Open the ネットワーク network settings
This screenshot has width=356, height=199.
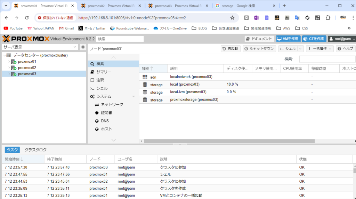coord(112,104)
